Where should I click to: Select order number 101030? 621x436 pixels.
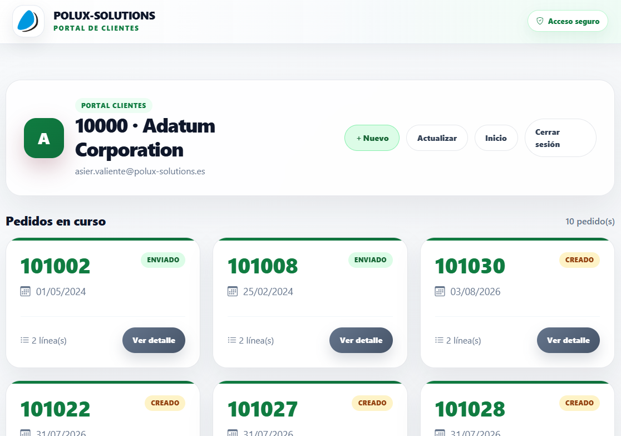[x=470, y=266]
